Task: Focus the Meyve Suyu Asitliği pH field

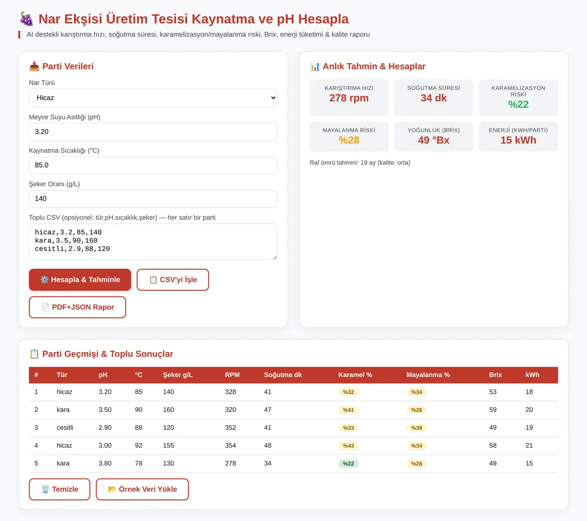Action: (x=153, y=132)
